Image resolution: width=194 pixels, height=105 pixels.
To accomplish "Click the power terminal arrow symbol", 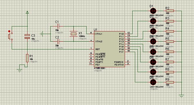I will (x=27, y=12).
